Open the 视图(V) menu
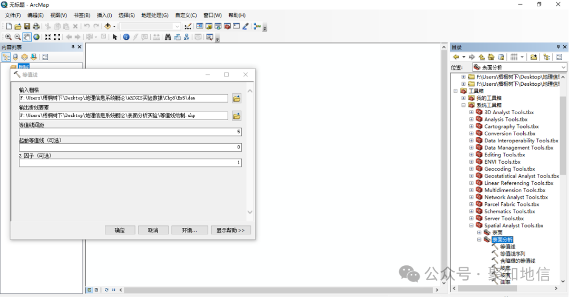 (x=58, y=15)
